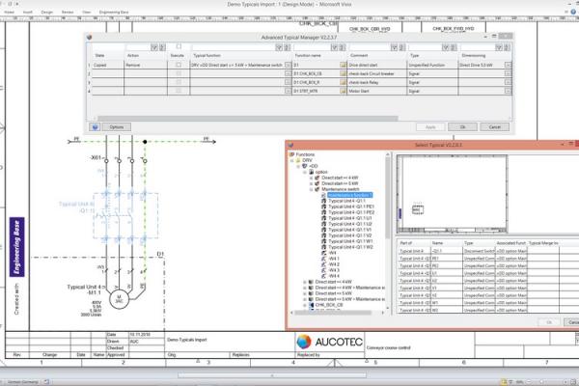Click the Action filter input field

(x=138, y=47)
